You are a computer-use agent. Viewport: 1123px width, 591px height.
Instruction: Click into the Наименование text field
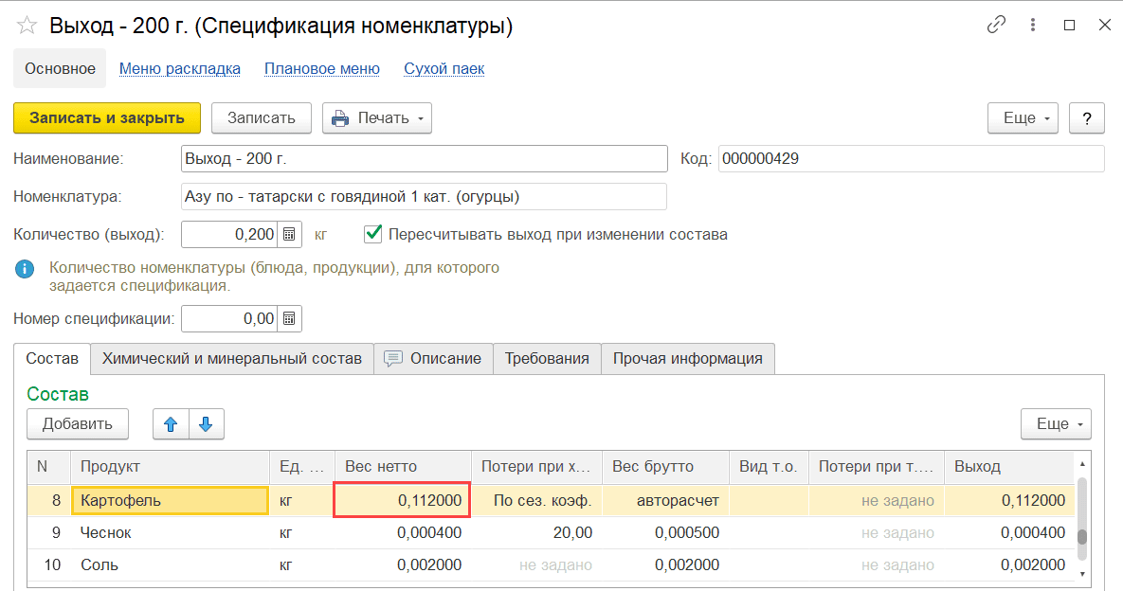424,159
